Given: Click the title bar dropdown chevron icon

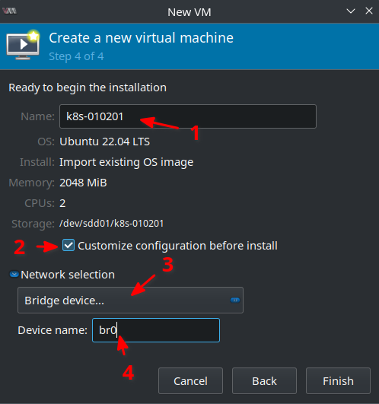Looking at the screenshot, I should click(351, 11).
